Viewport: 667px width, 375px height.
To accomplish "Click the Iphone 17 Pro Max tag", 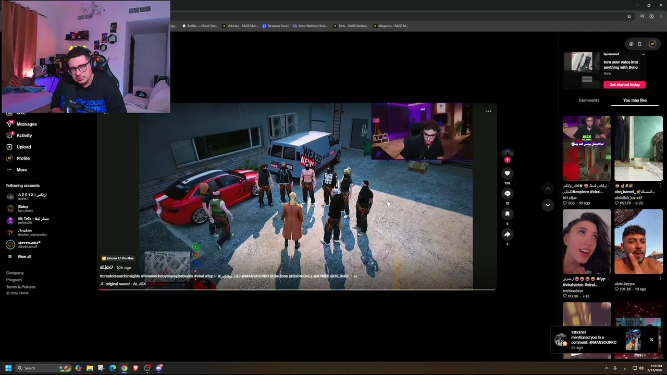I will click(118, 258).
